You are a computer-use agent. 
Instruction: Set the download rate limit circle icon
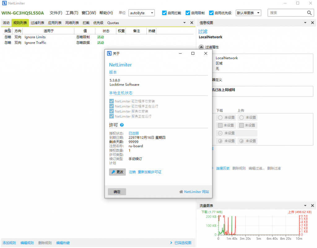(220, 118)
